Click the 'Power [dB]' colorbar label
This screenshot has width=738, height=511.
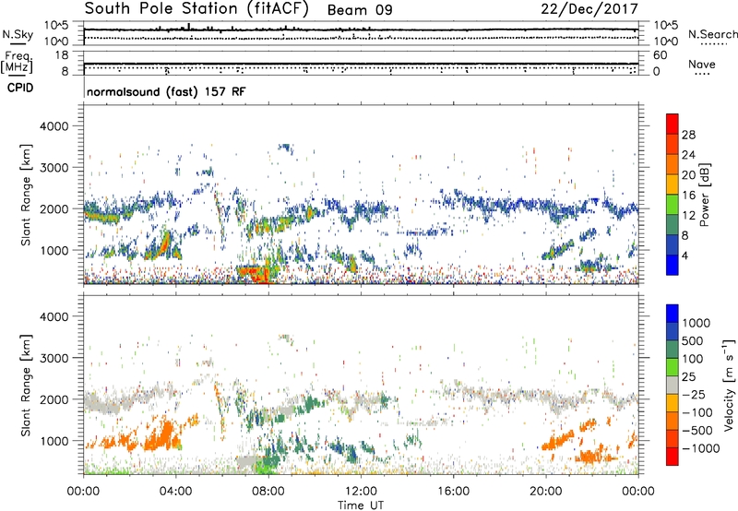pyautogui.click(x=705, y=195)
